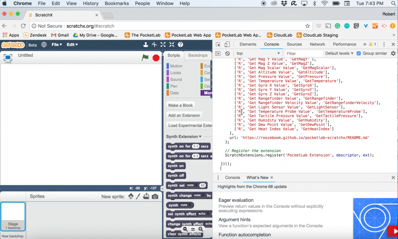Viewport: 398px width, 239px height.
Task: Open the Chrome Bookmarks menu
Action: [x=116, y=3]
